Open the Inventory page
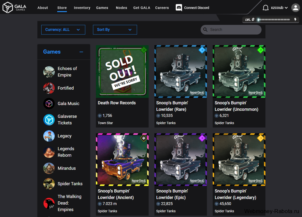 coord(82,8)
